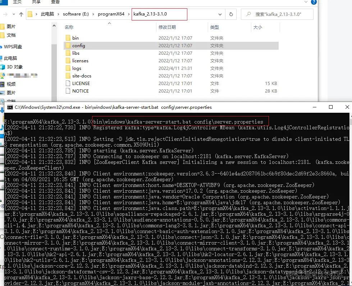Click bin date 2022/1/12 17:07
Viewport: 352px width, 286px height.
pos(175,38)
